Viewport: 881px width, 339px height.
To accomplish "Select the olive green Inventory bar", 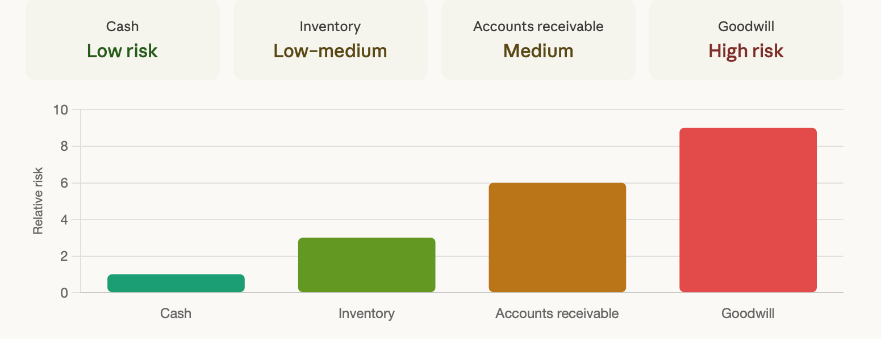I will [366, 265].
